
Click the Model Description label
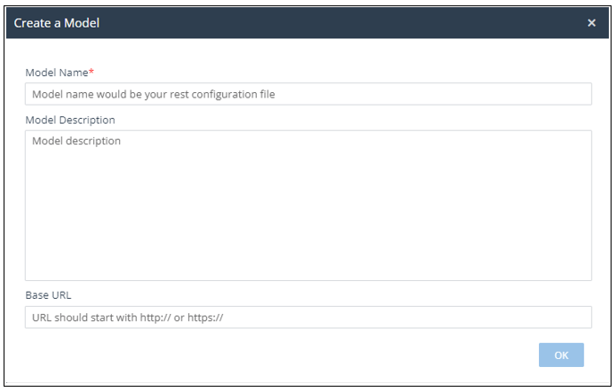tap(70, 120)
